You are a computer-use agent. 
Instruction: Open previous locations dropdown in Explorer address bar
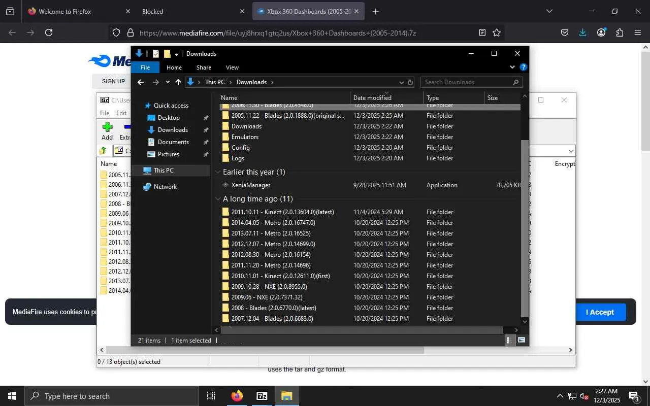pyautogui.click(x=402, y=82)
